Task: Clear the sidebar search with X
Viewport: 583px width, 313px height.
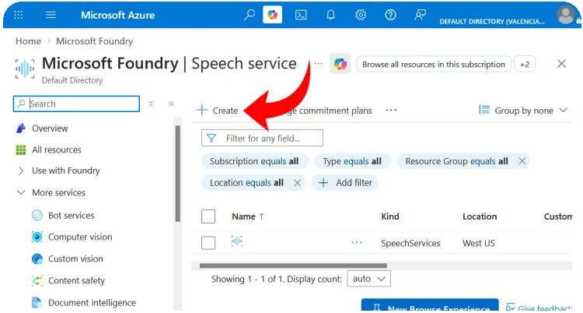Action: (x=151, y=104)
